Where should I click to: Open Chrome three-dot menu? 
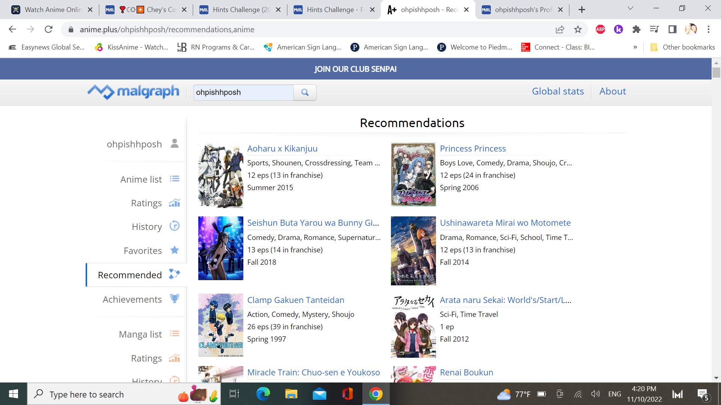[x=709, y=29]
